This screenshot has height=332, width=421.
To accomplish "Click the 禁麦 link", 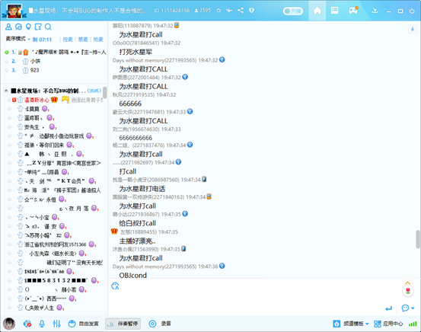I will click(83, 40).
